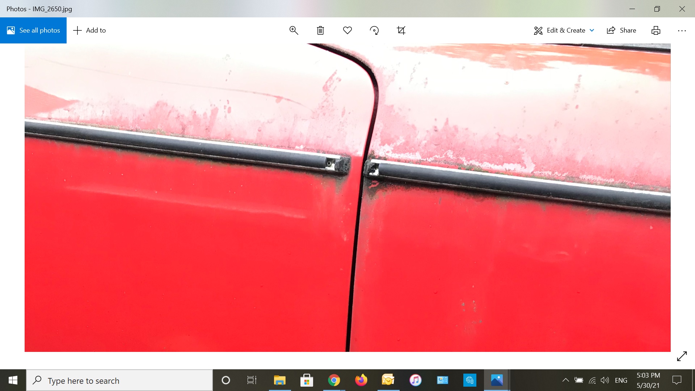Mark photo as favorite
Viewport: 695px width, 391px height.
pyautogui.click(x=347, y=30)
